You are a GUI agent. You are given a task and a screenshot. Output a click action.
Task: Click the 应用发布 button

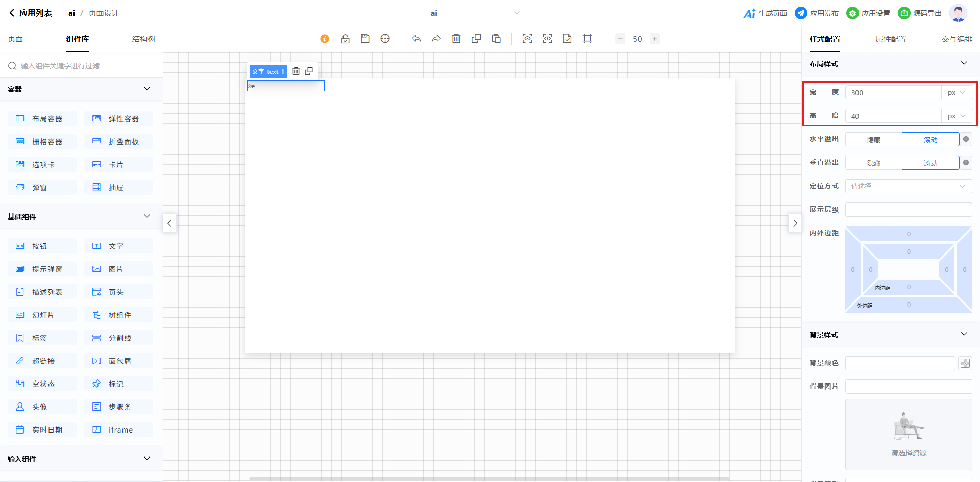tap(817, 13)
